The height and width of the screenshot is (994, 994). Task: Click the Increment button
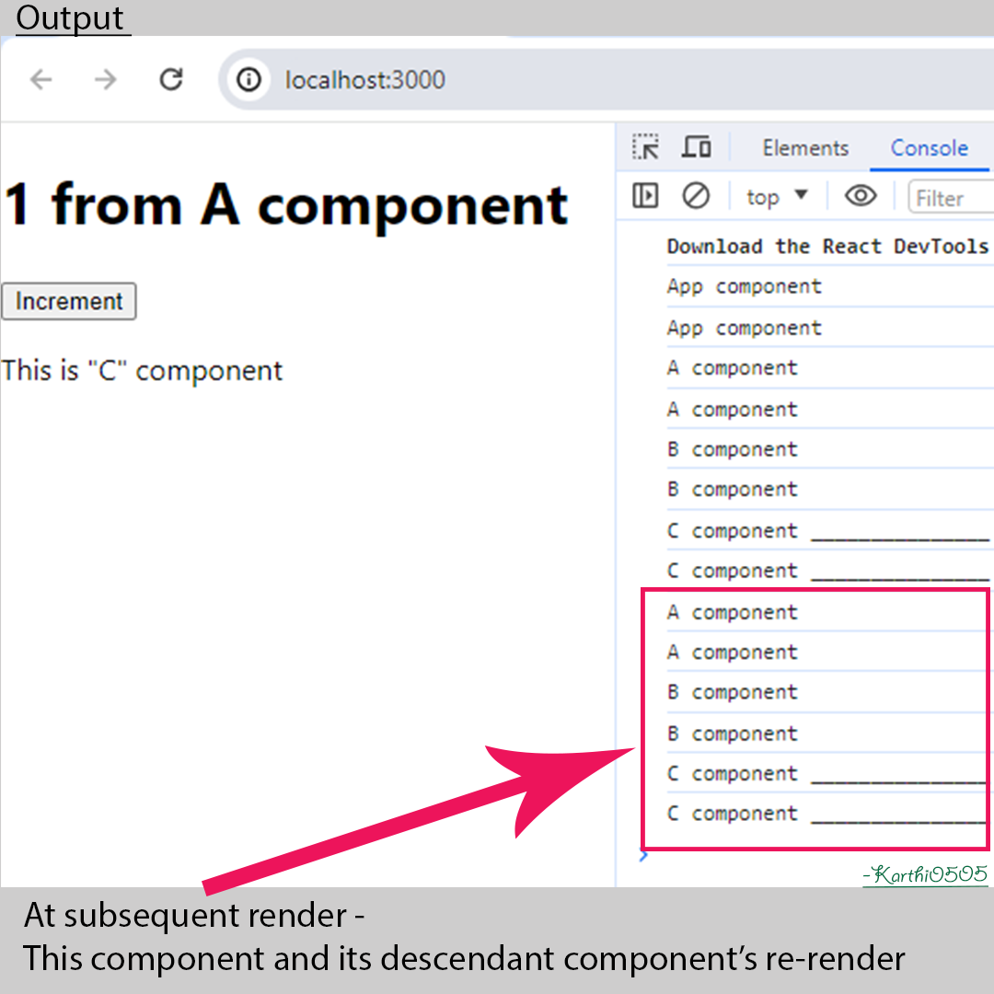point(68,301)
